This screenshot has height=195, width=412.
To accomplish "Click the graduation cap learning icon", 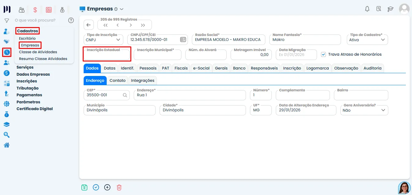I will click(x=390, y=9).
